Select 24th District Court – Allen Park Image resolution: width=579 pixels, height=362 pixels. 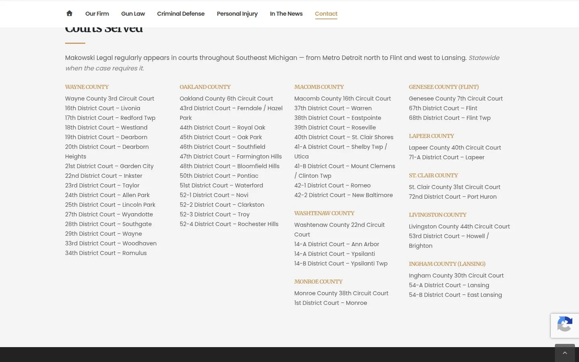click(107, 195)
